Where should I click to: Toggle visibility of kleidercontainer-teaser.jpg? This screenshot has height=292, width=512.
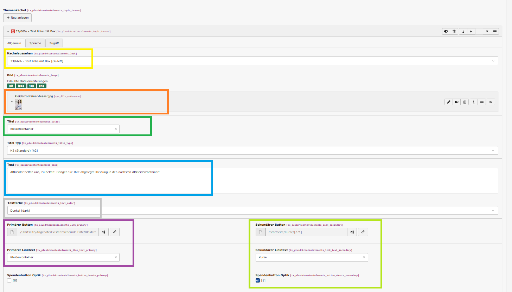[x=456, y=102]
